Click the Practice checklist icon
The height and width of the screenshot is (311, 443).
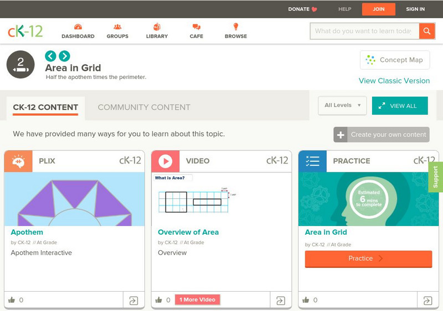[x=312, y=161]
